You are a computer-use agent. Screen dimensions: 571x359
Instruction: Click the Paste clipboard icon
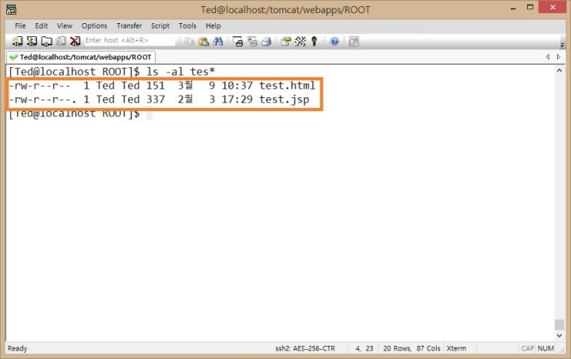click(204, 41)
